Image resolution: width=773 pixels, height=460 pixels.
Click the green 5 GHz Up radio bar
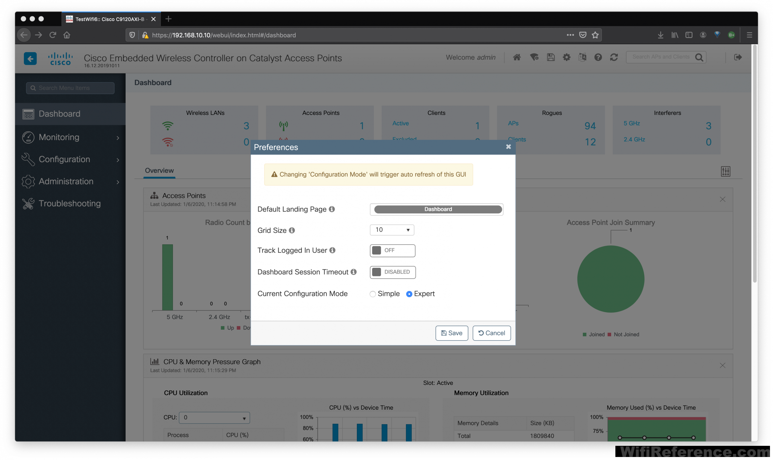coord(168,278)
